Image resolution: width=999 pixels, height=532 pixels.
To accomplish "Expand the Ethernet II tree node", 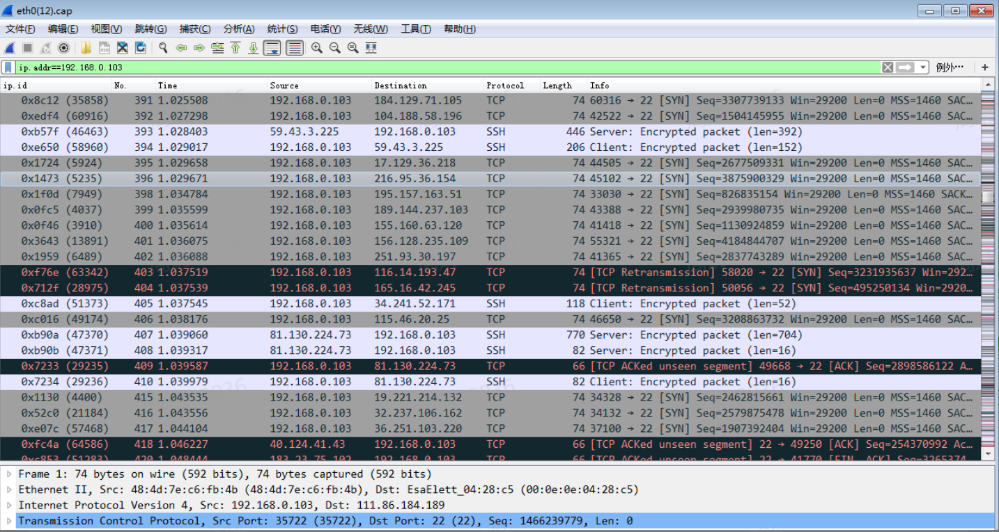I will tap(9, 490).
